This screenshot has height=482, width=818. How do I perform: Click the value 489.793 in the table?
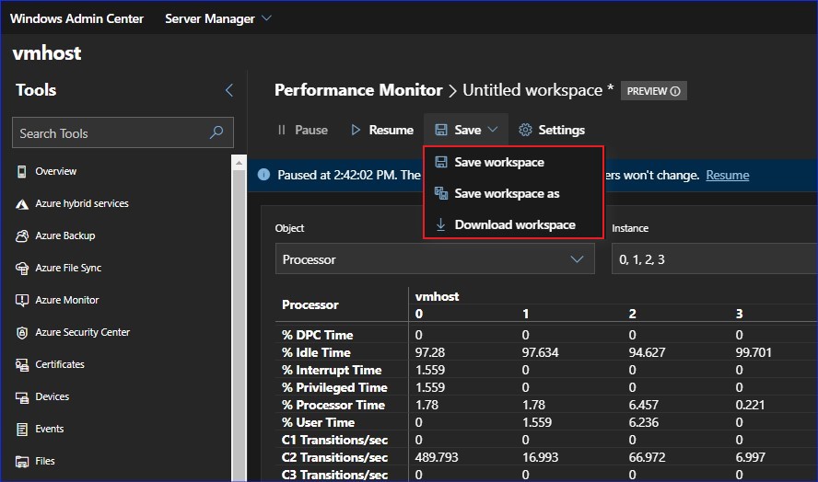click(437, 457)
